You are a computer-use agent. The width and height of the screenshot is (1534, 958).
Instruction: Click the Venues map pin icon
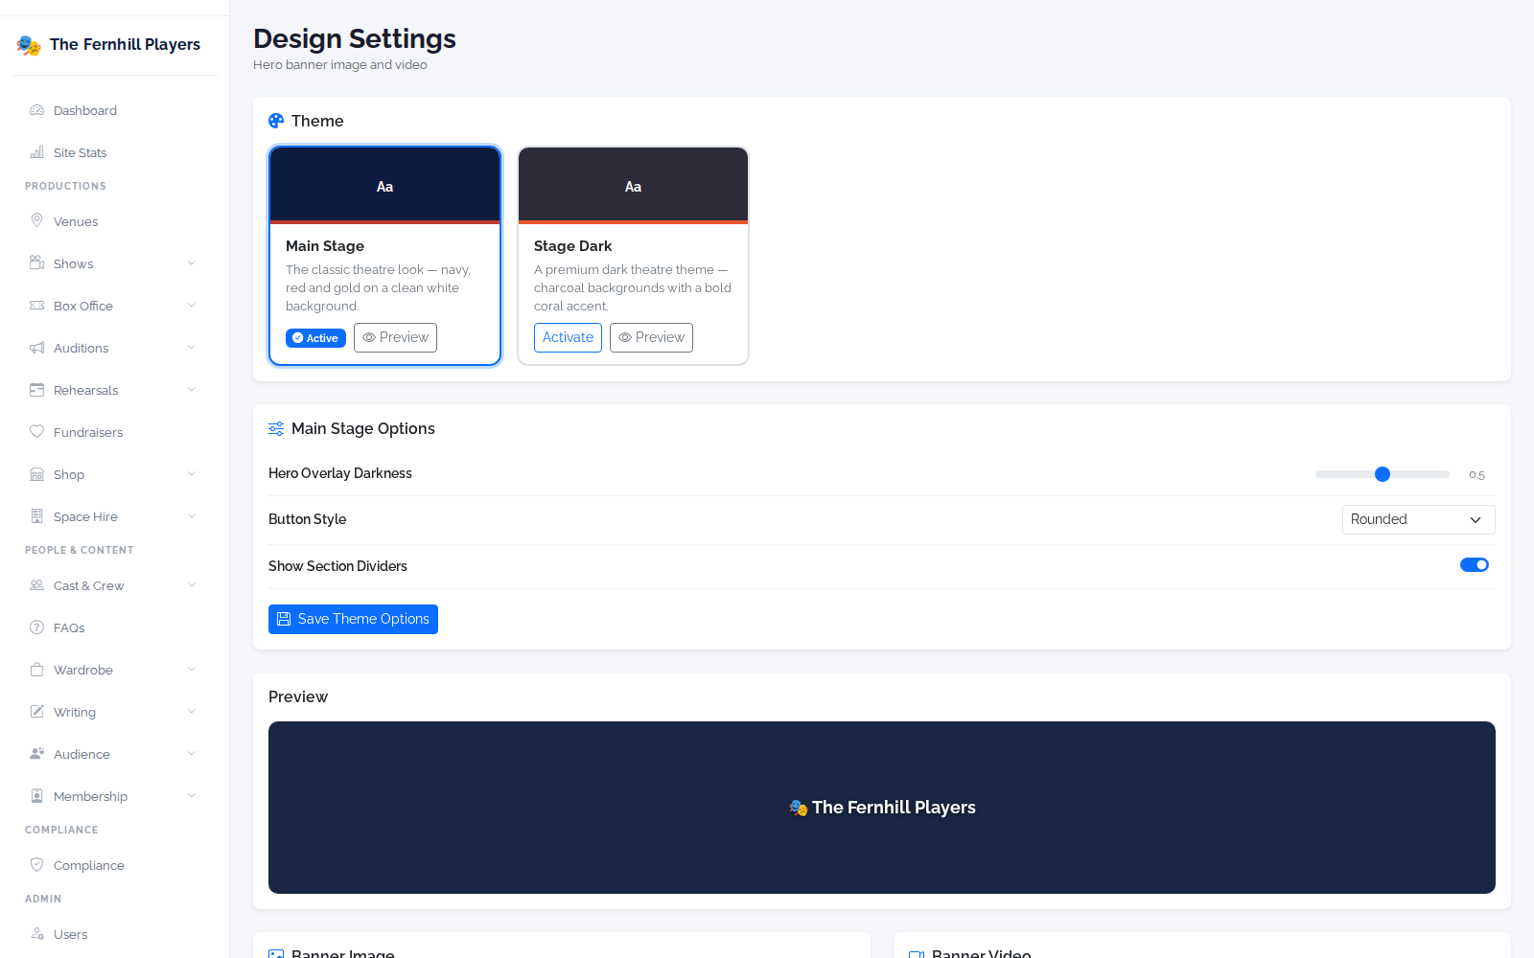(36, 220)
